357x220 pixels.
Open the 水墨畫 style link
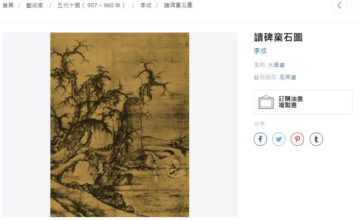pyautogui.click(x=276, y=65)
